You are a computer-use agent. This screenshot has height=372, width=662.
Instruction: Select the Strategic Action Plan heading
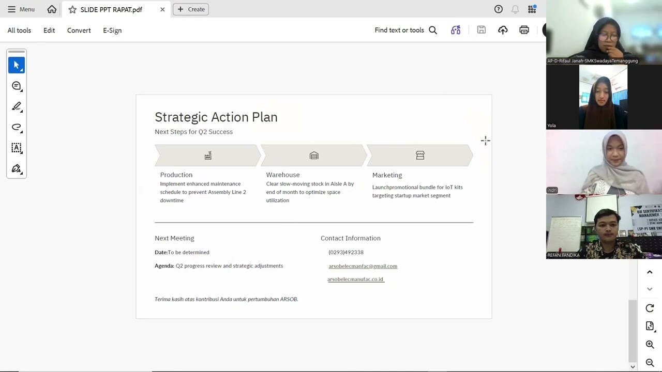tap(216, 117)
